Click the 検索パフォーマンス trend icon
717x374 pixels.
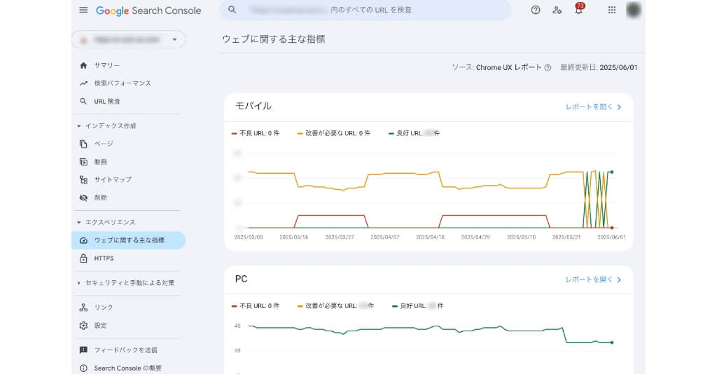point(83,83)
